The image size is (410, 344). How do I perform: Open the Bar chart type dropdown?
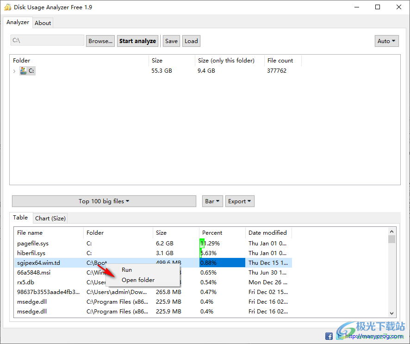[212, 201]
